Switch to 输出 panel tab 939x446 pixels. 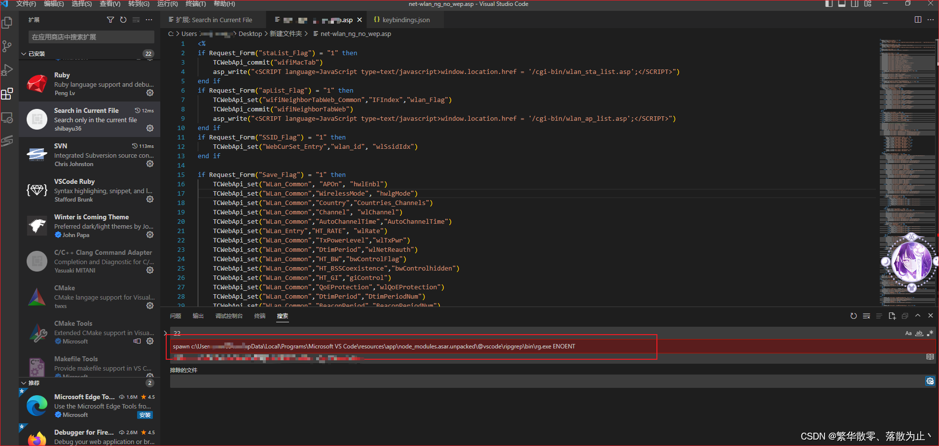point(198,316)
